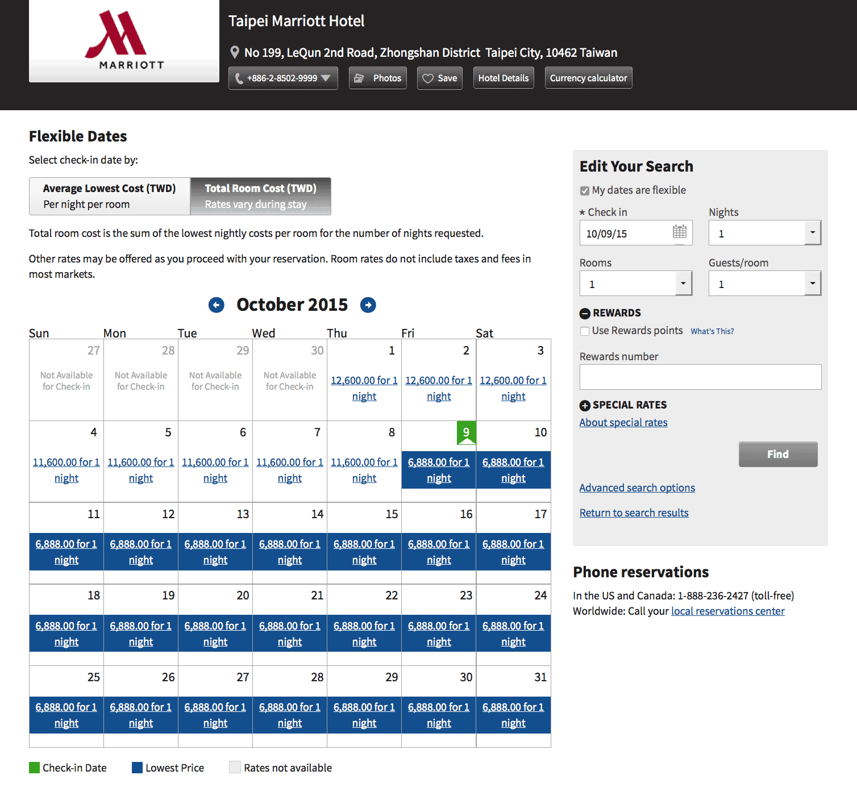Open Advanced search options link
Screen dimensions: 857x800
(637, 488)
